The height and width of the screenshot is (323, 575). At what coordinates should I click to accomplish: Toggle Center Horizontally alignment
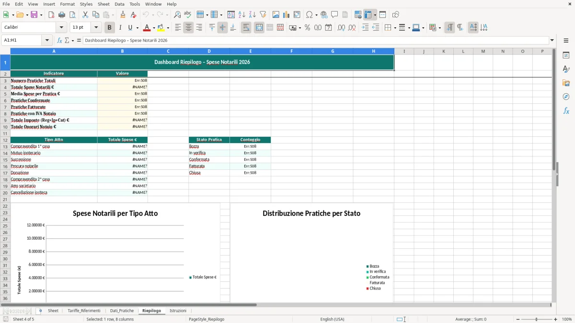tap(188, 28)
